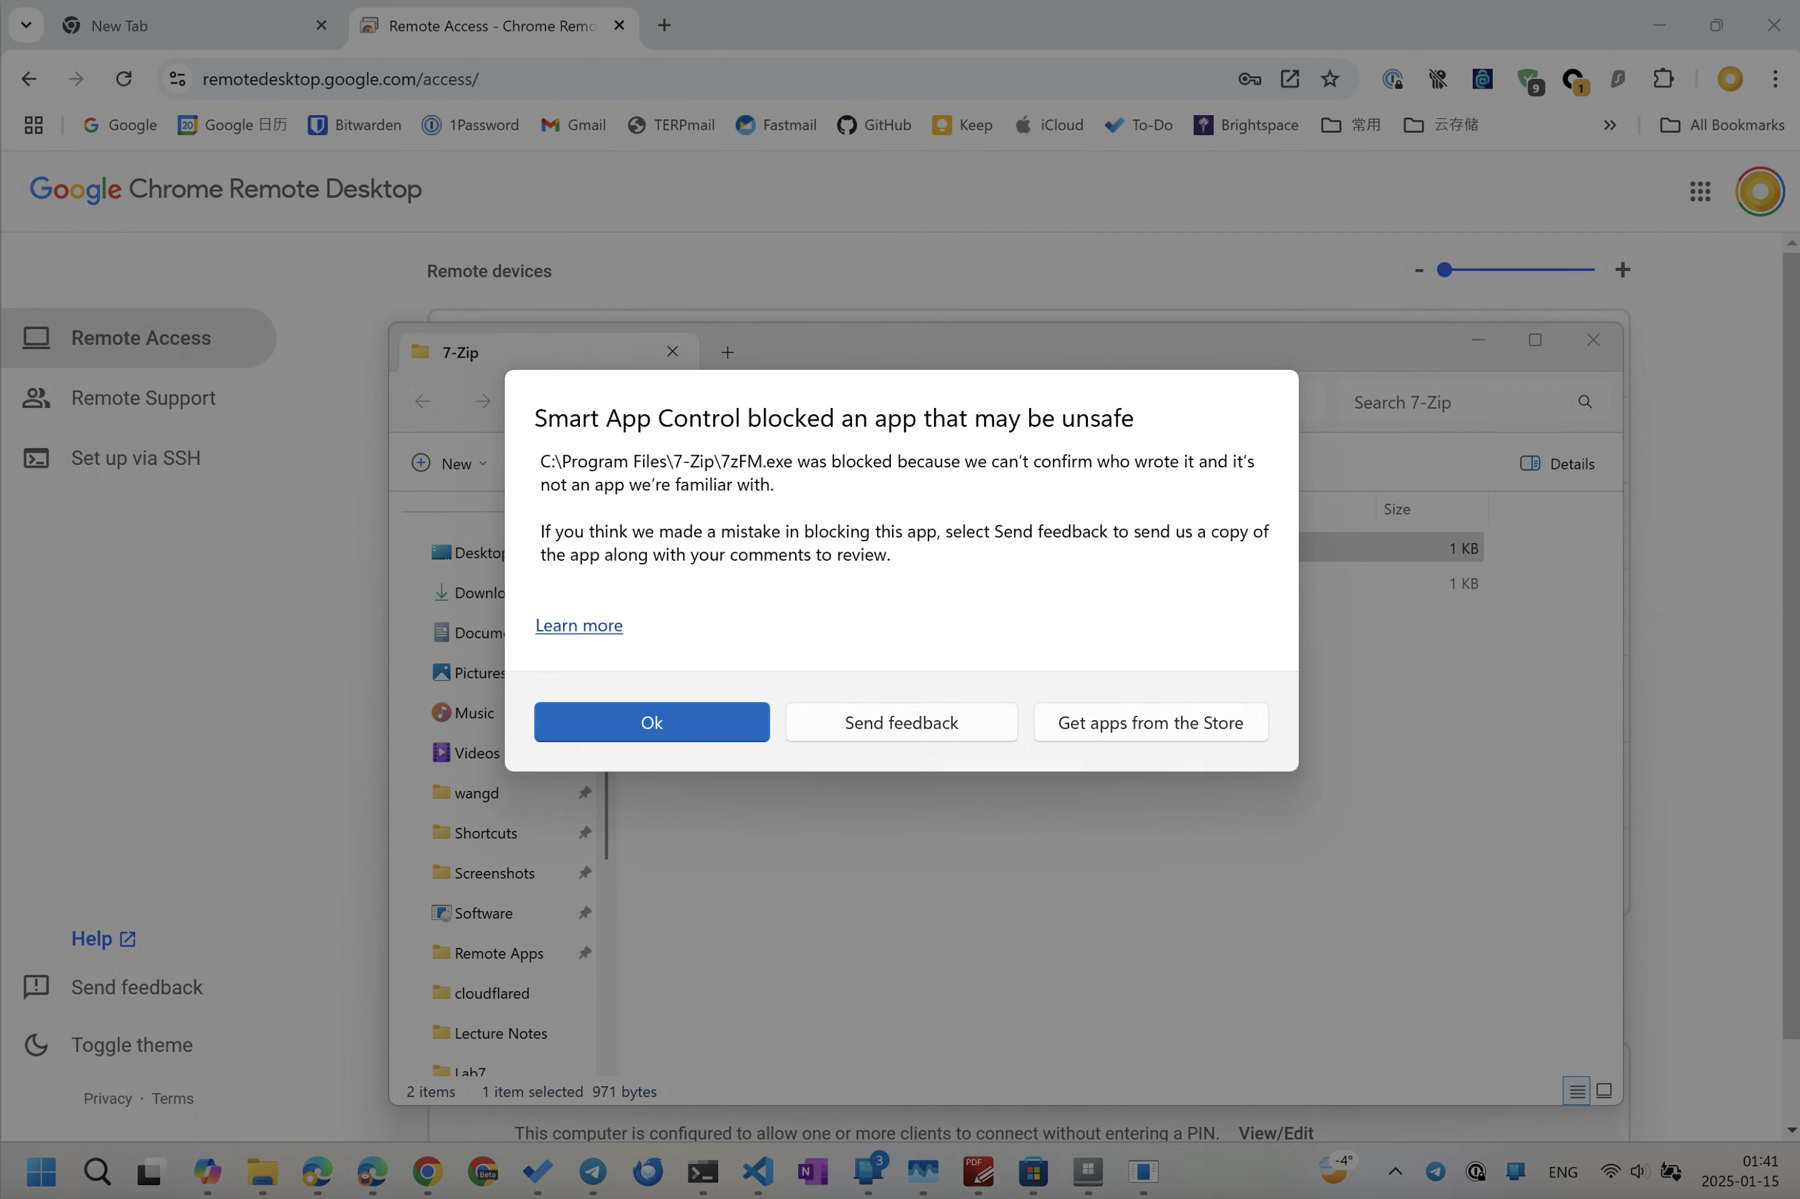Screen dimensions: 1800x1199
Task: Open the tab search dropdown arrow
Action: pos(26,25)
